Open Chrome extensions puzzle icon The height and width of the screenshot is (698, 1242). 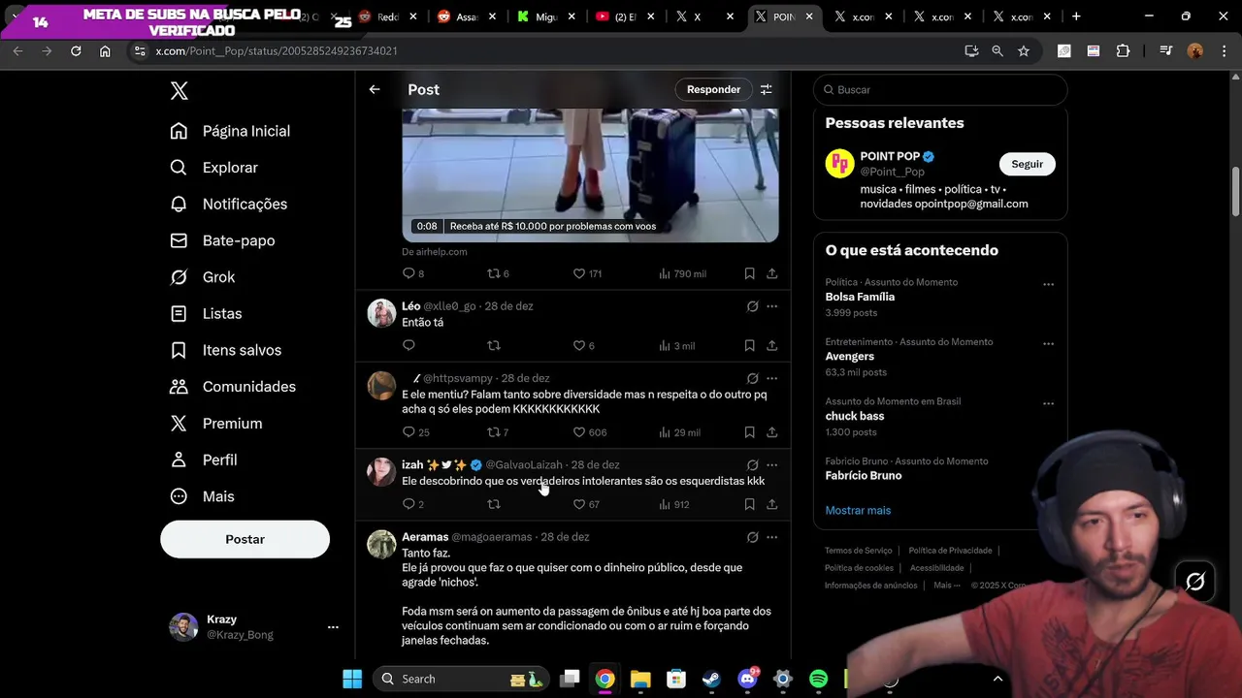1124,50
